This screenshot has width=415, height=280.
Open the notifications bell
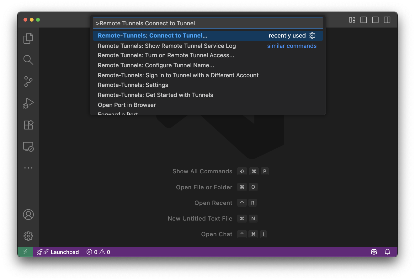(x=387, y=252)
